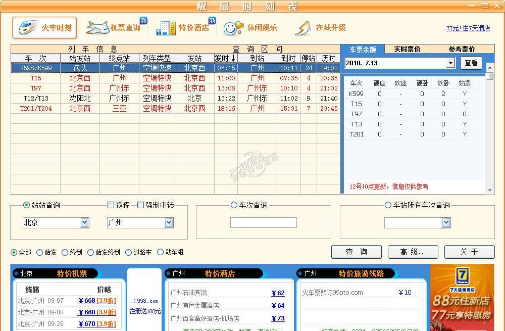Switch to the 参考票价 tab
This screenshot has width=505, height=331.
pos(462,49)
